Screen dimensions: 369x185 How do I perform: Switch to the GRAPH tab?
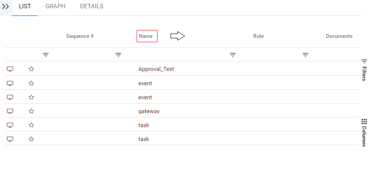[55, 7]
